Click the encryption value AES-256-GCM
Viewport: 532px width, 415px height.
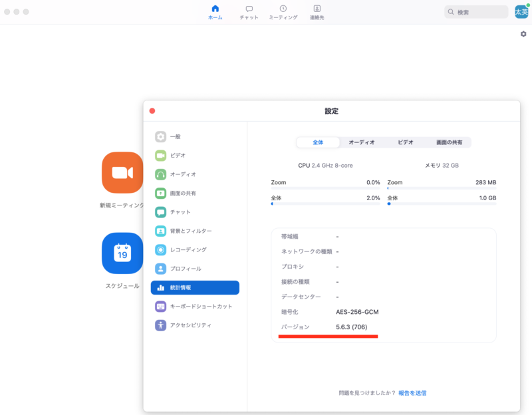tap(357, 312)
